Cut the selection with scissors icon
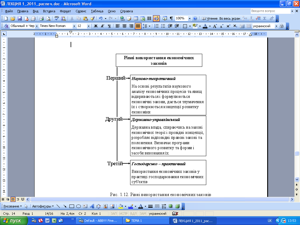 pos(72,18)
